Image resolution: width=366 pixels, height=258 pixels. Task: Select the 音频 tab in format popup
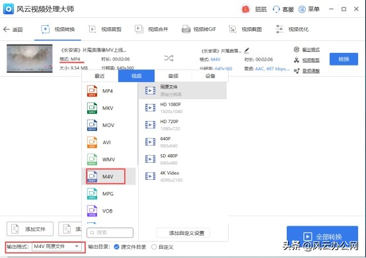pyautogui.click(x=173, y=76)
